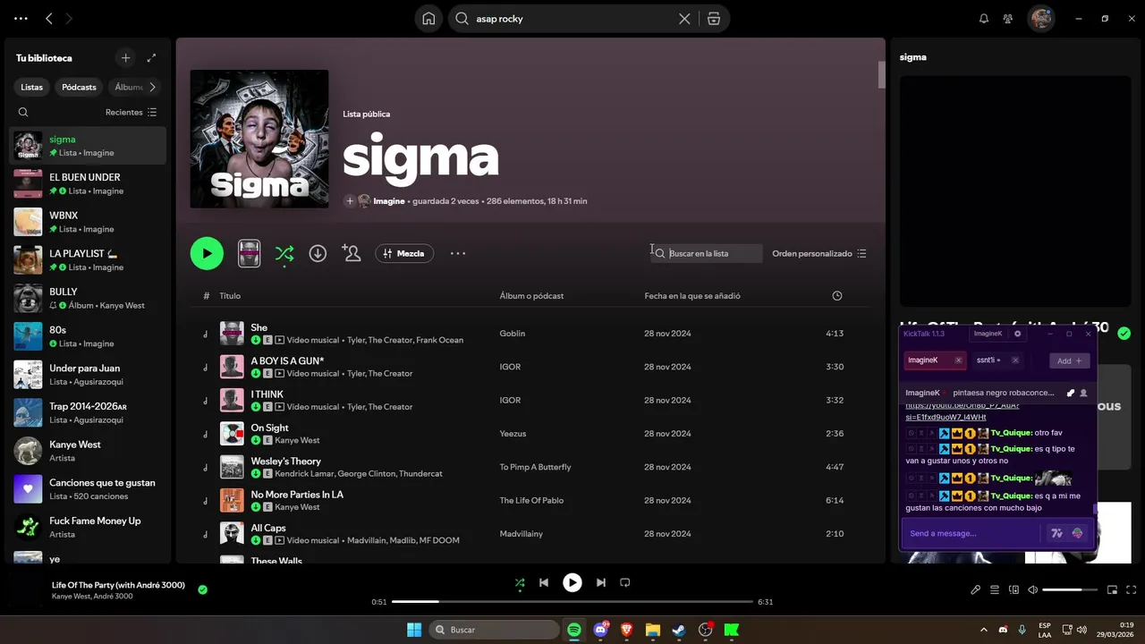1145x644 pixels.
Task: Open viewer list icon in KickTalk header
Action: [1083, 393]
